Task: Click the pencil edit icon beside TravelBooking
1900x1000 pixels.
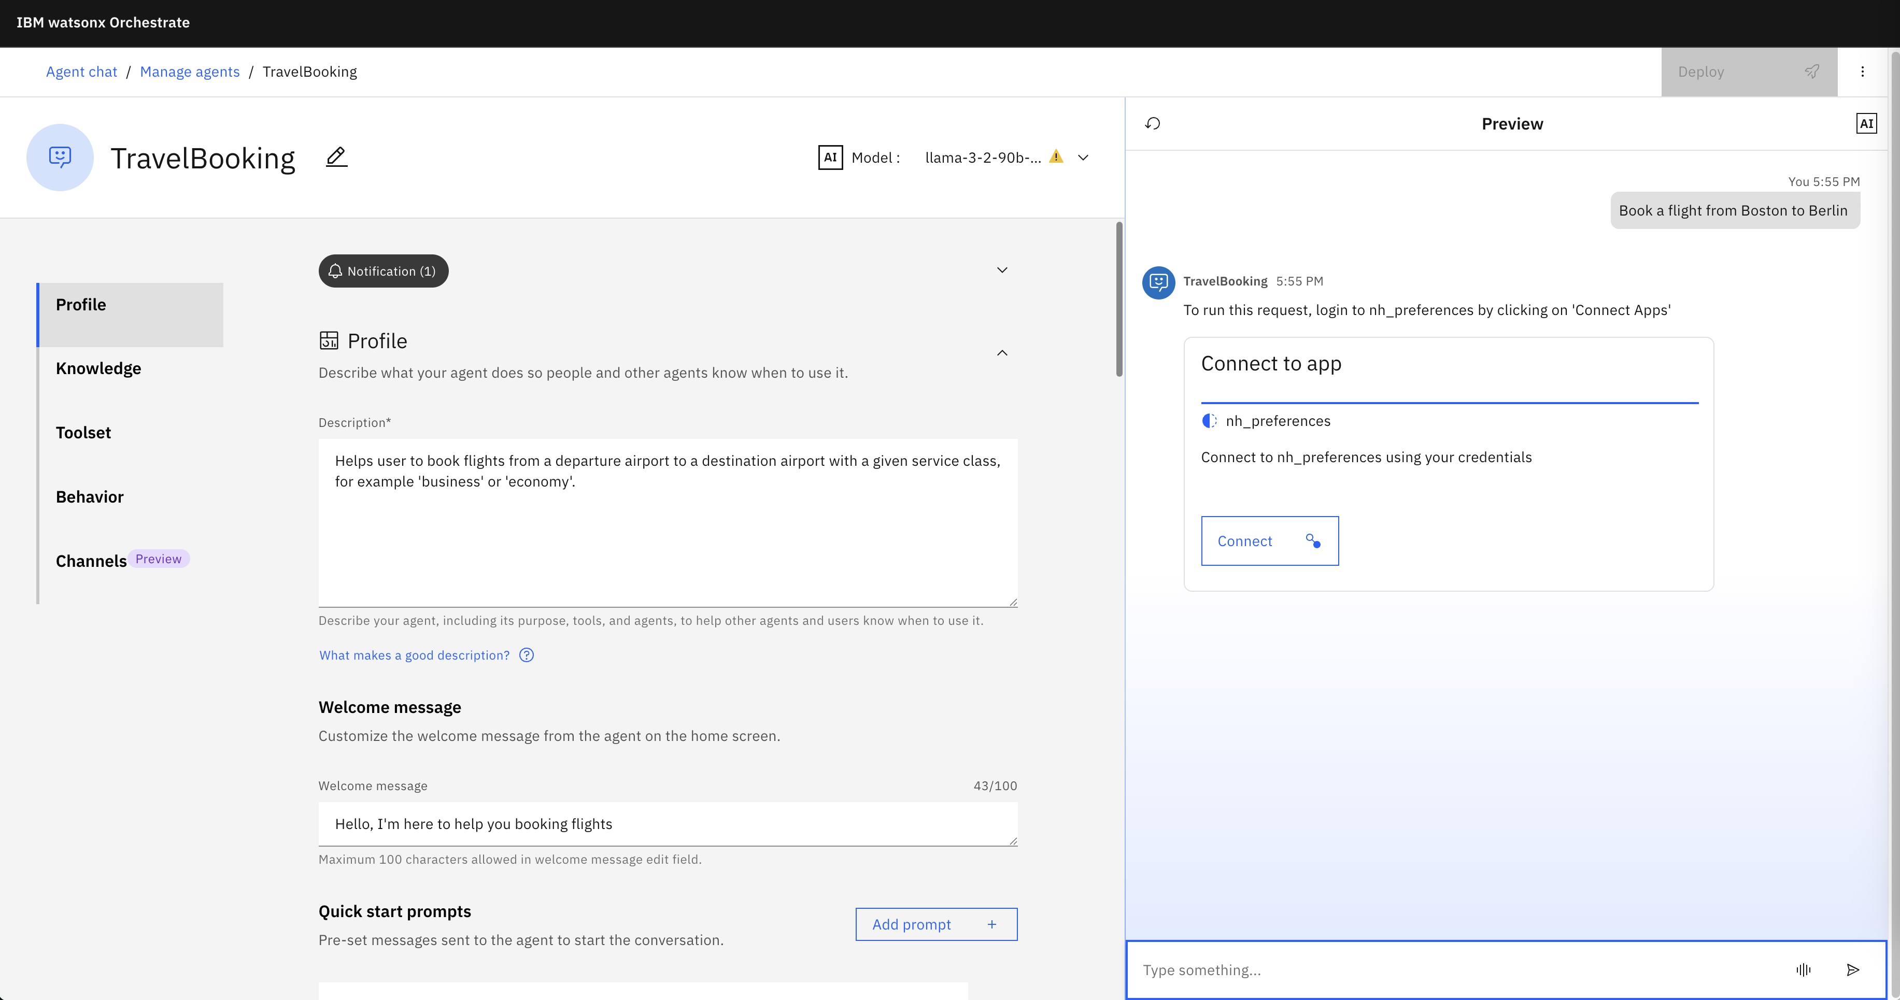Action: tap(336, 157)
